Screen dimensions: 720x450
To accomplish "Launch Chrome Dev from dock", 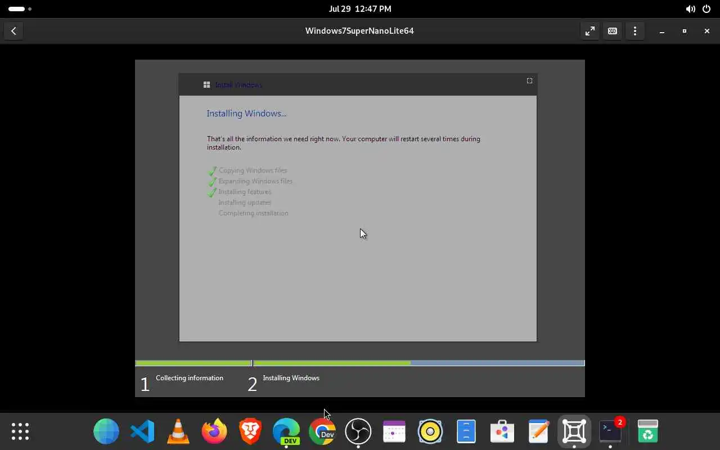I will 322,431.
